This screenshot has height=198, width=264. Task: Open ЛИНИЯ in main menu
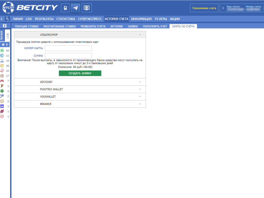(x=18, y=19)
